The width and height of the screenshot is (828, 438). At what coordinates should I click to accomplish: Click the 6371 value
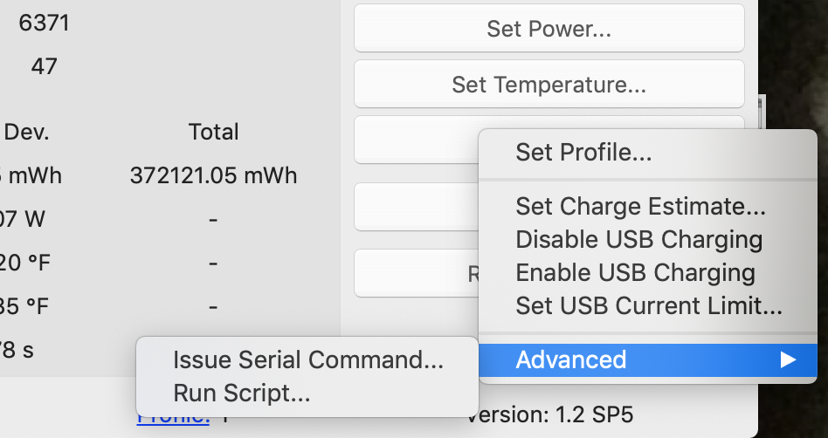click(44, 24)
